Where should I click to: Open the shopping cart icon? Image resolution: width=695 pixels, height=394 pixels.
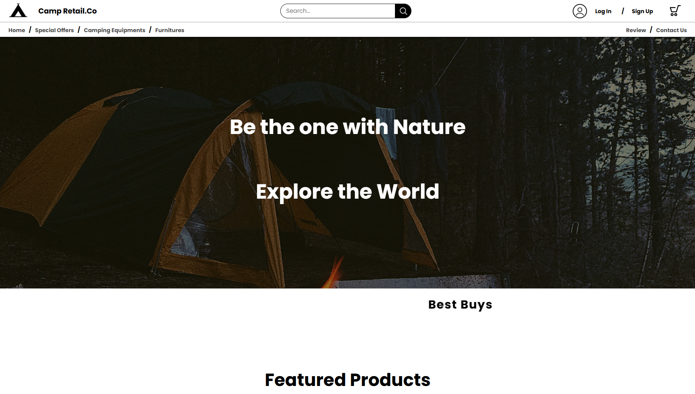coord(675,11)
